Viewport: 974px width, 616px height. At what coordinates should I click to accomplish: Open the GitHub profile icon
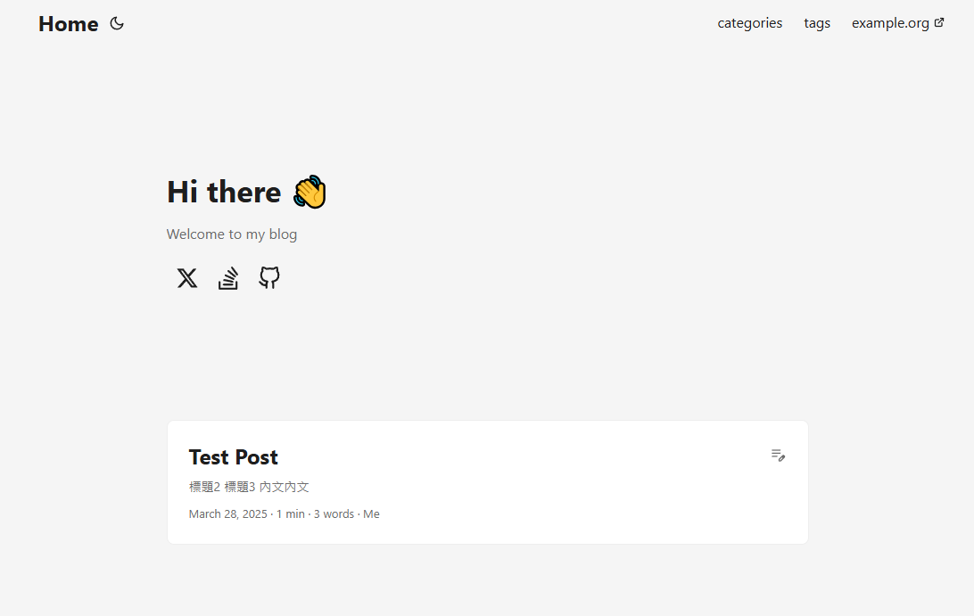pyautogui.click(x=268, y=278)
